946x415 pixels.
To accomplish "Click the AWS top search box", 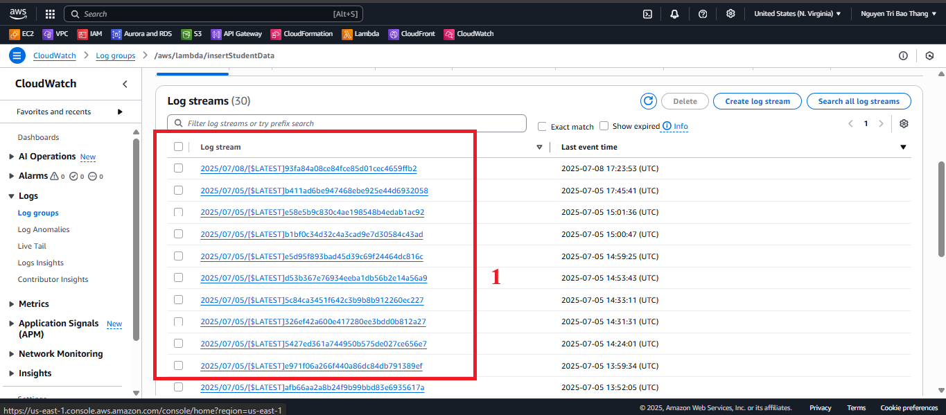I will pos(213,14).
